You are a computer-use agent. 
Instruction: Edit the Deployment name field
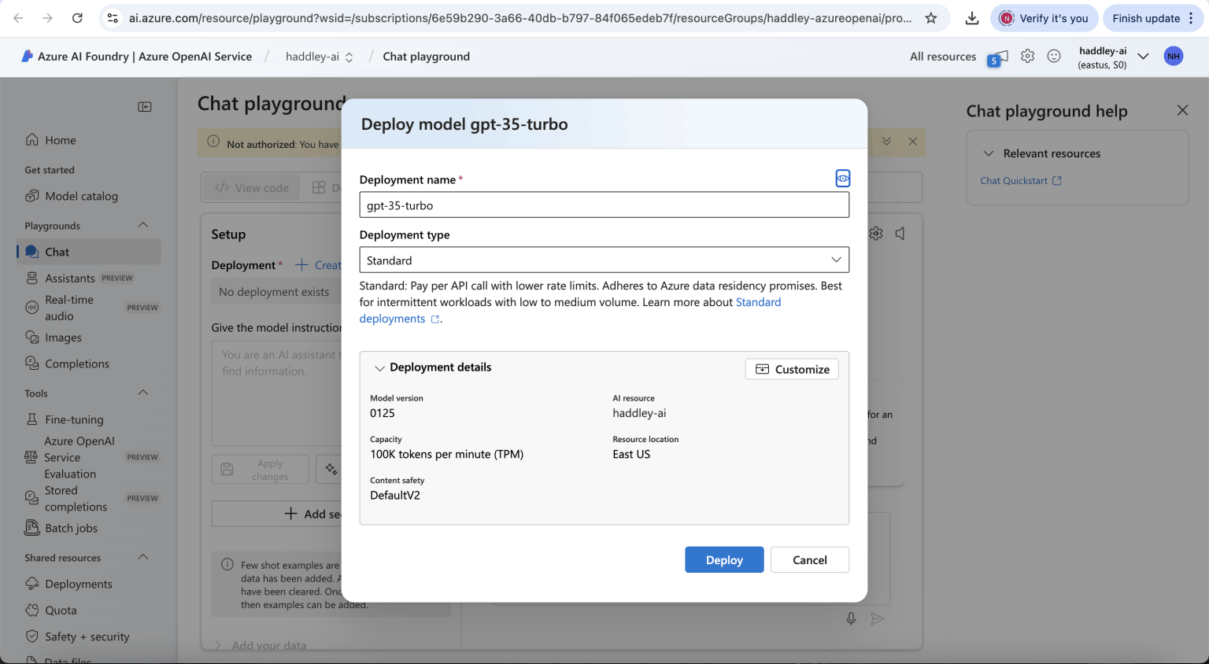[604, 205]
